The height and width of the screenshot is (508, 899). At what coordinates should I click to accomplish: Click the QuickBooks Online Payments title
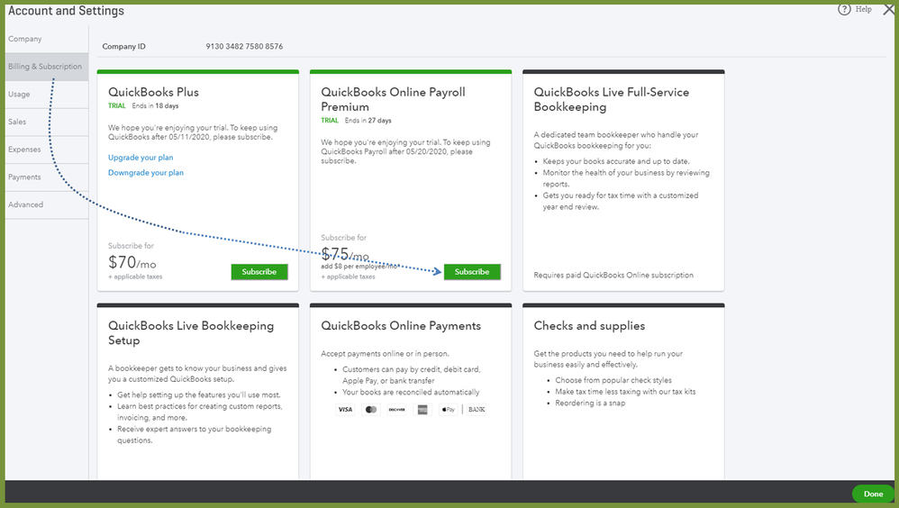tap(401, 326)
